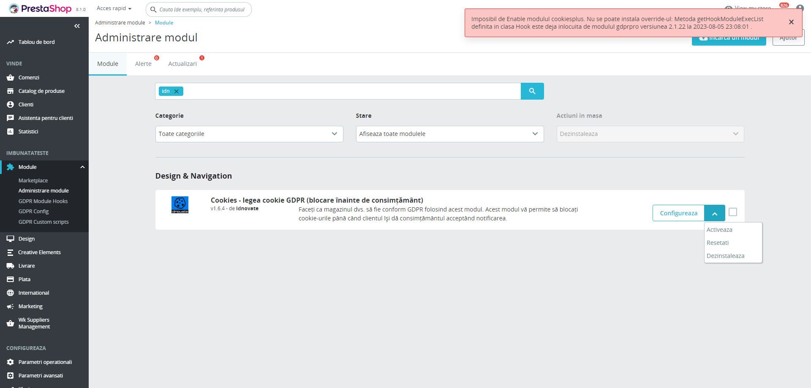Choose Activeaza from the module actions menu
This screenshot has width=811, height=388.
pos(719,230)
